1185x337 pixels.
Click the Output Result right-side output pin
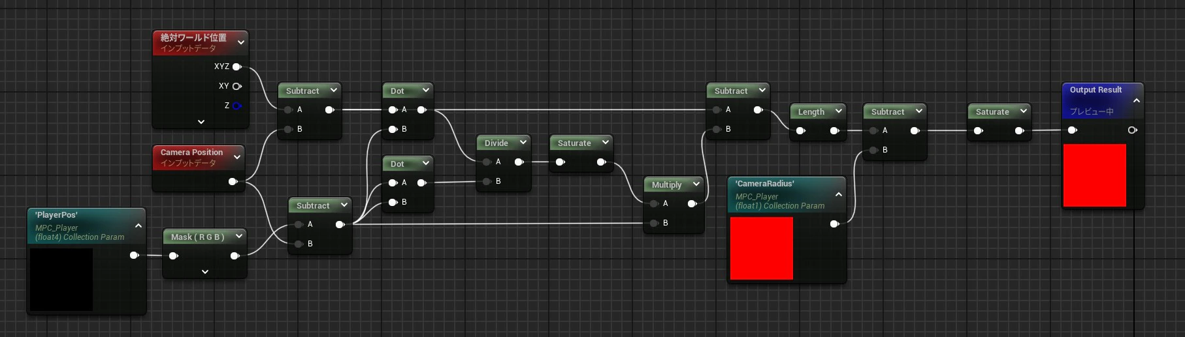click(x=1133, y=130)
